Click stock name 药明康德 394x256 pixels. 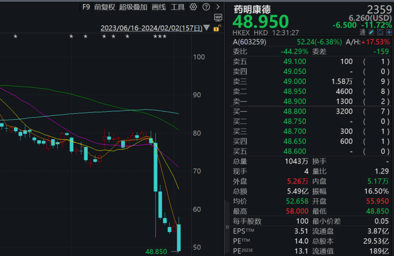(x=252, y=9)
